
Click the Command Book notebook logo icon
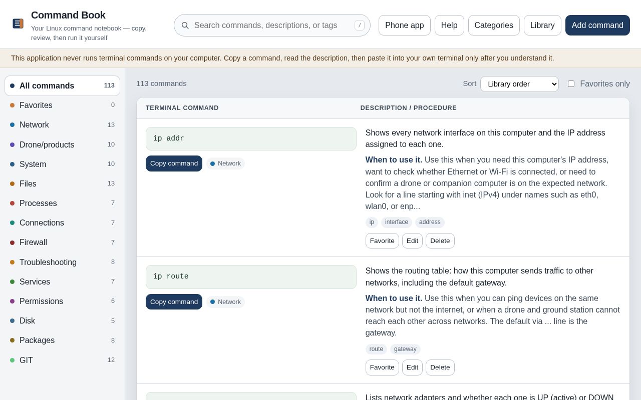(18, 23)
